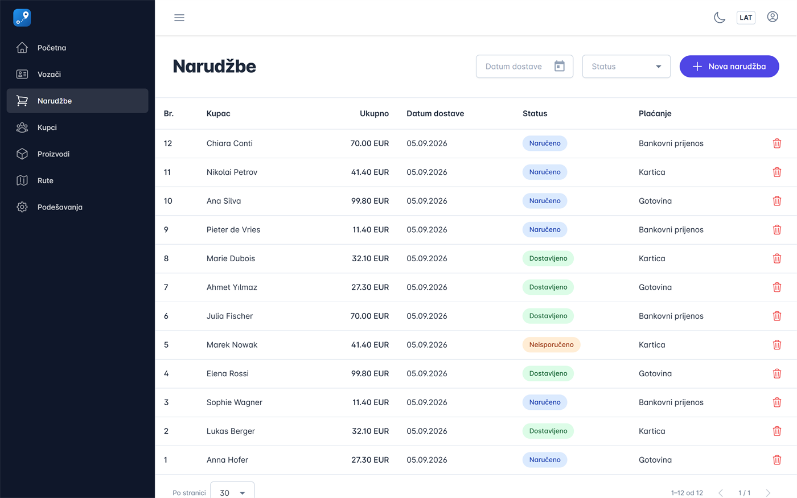Delete order 9 Pieter de Vries
The width and height of the screenshot is (797, 498).
pyautogui.click(x=777, y=230)
